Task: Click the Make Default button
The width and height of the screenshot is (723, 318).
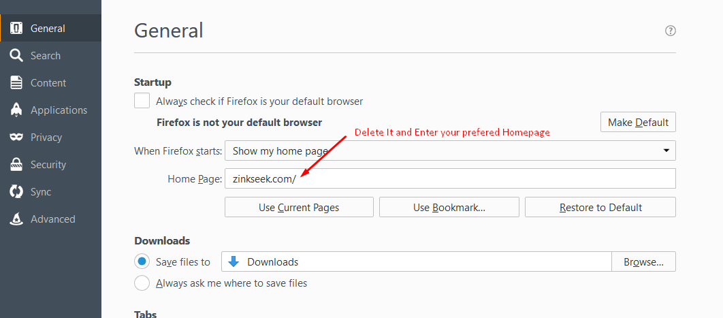Action: 638,122
